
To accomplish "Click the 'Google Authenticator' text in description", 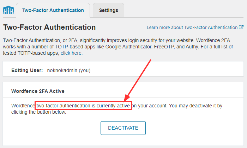I will tap(128, 47).
